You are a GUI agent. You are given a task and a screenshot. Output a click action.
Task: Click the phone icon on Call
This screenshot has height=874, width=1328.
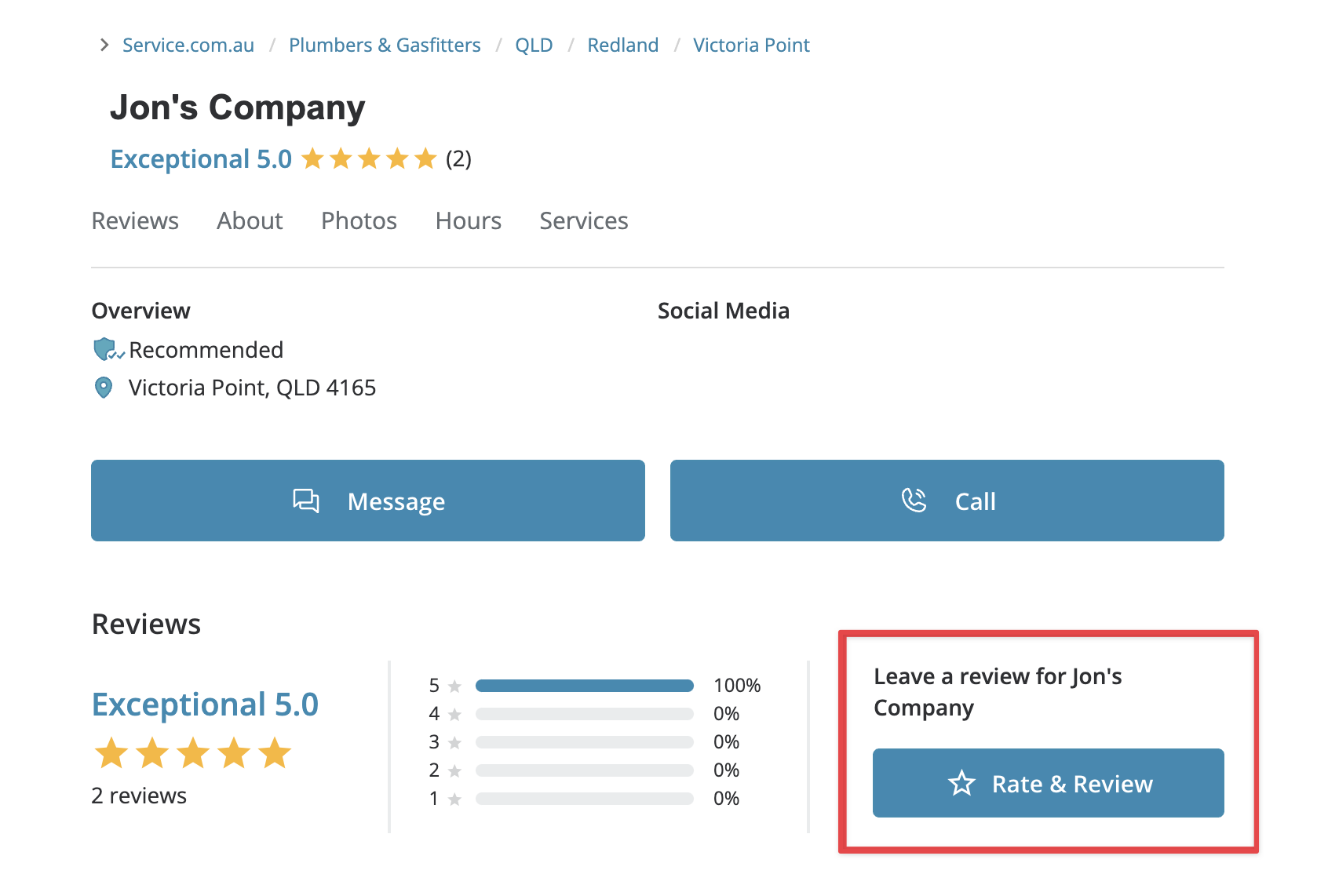tap(914, 501)
